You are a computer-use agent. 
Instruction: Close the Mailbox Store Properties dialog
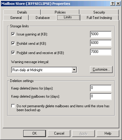[118, 4]
